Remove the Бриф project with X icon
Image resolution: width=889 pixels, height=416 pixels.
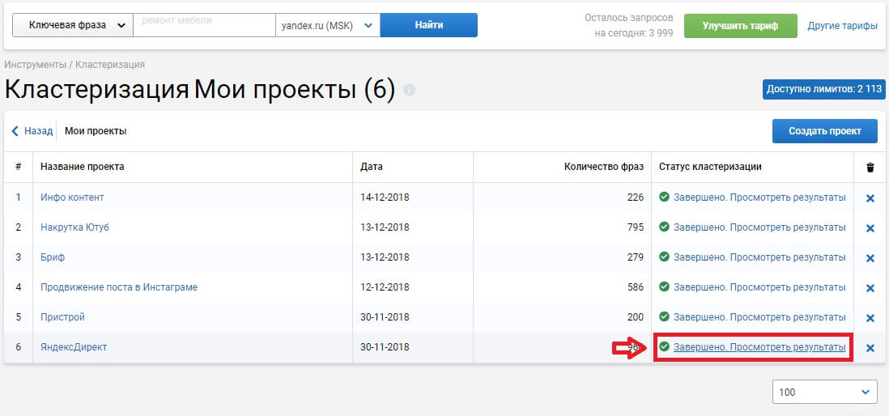tap(870, 258)
